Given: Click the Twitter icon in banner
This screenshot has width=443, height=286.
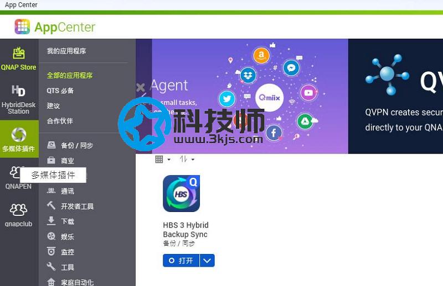Looking at the screenshot, I should (227, 99).
